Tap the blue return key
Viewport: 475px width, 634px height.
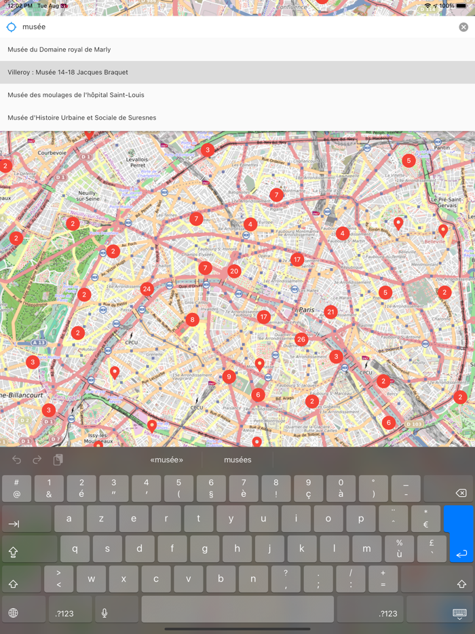(x=461, y=534)
